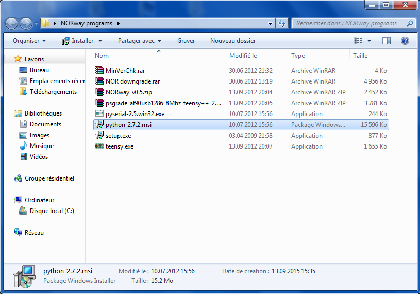Click the setup.exe installer icon
The width and height of the screenshot is (420, 294).
(99, 135)
